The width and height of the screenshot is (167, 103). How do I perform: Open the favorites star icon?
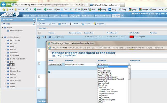[x=4, y=10]
